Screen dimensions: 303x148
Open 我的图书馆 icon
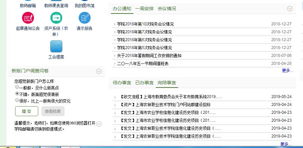point(84,1)
